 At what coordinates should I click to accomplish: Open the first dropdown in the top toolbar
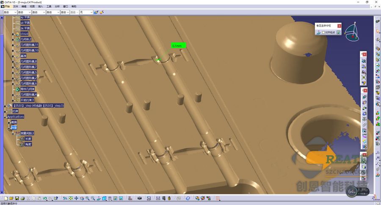[10, 12]
